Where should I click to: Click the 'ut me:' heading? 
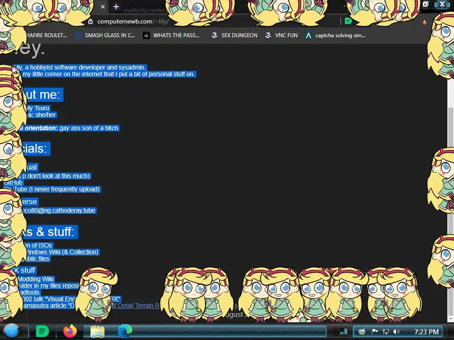pyautogui.click(x=43, y=95)
